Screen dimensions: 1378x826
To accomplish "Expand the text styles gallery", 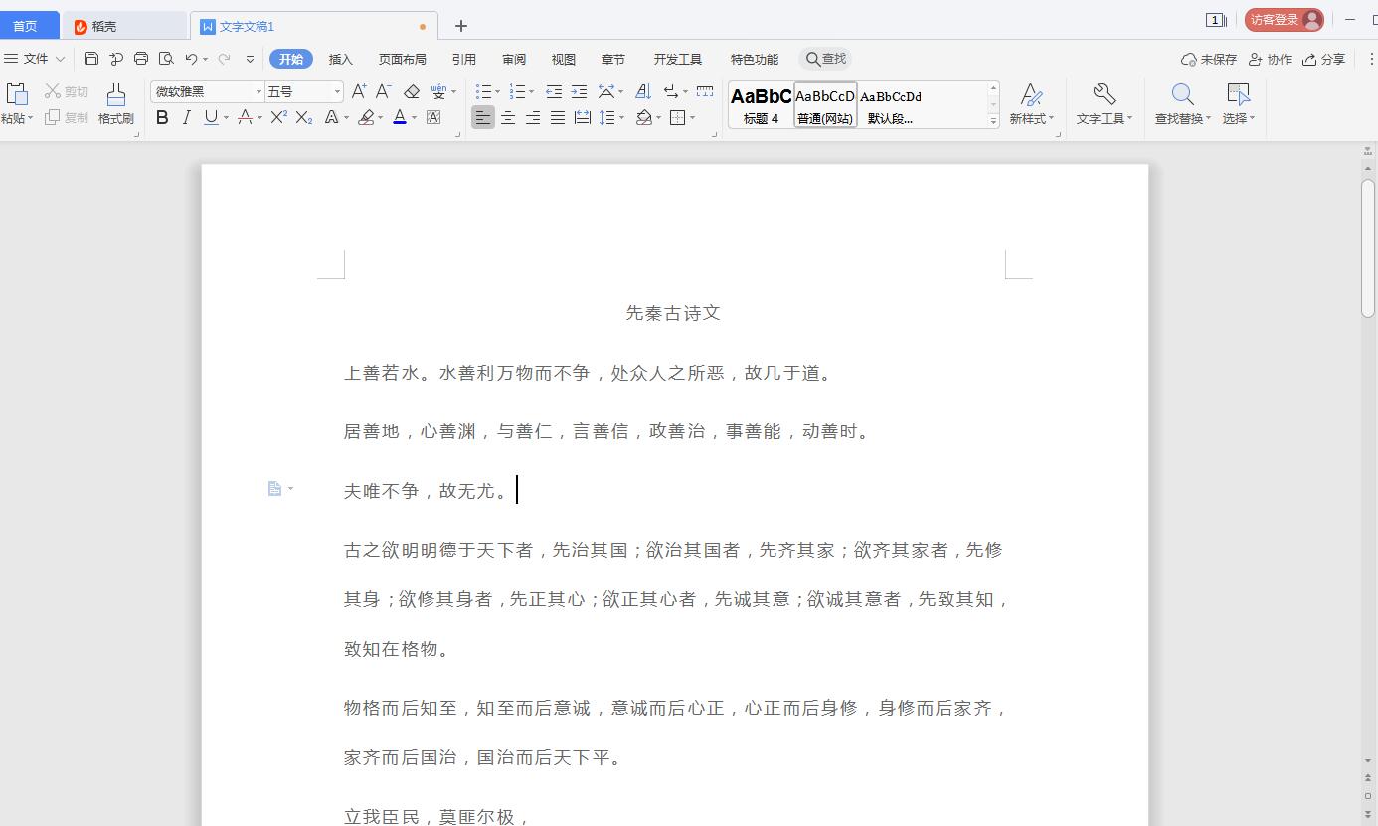I will [x=992, y=121].
